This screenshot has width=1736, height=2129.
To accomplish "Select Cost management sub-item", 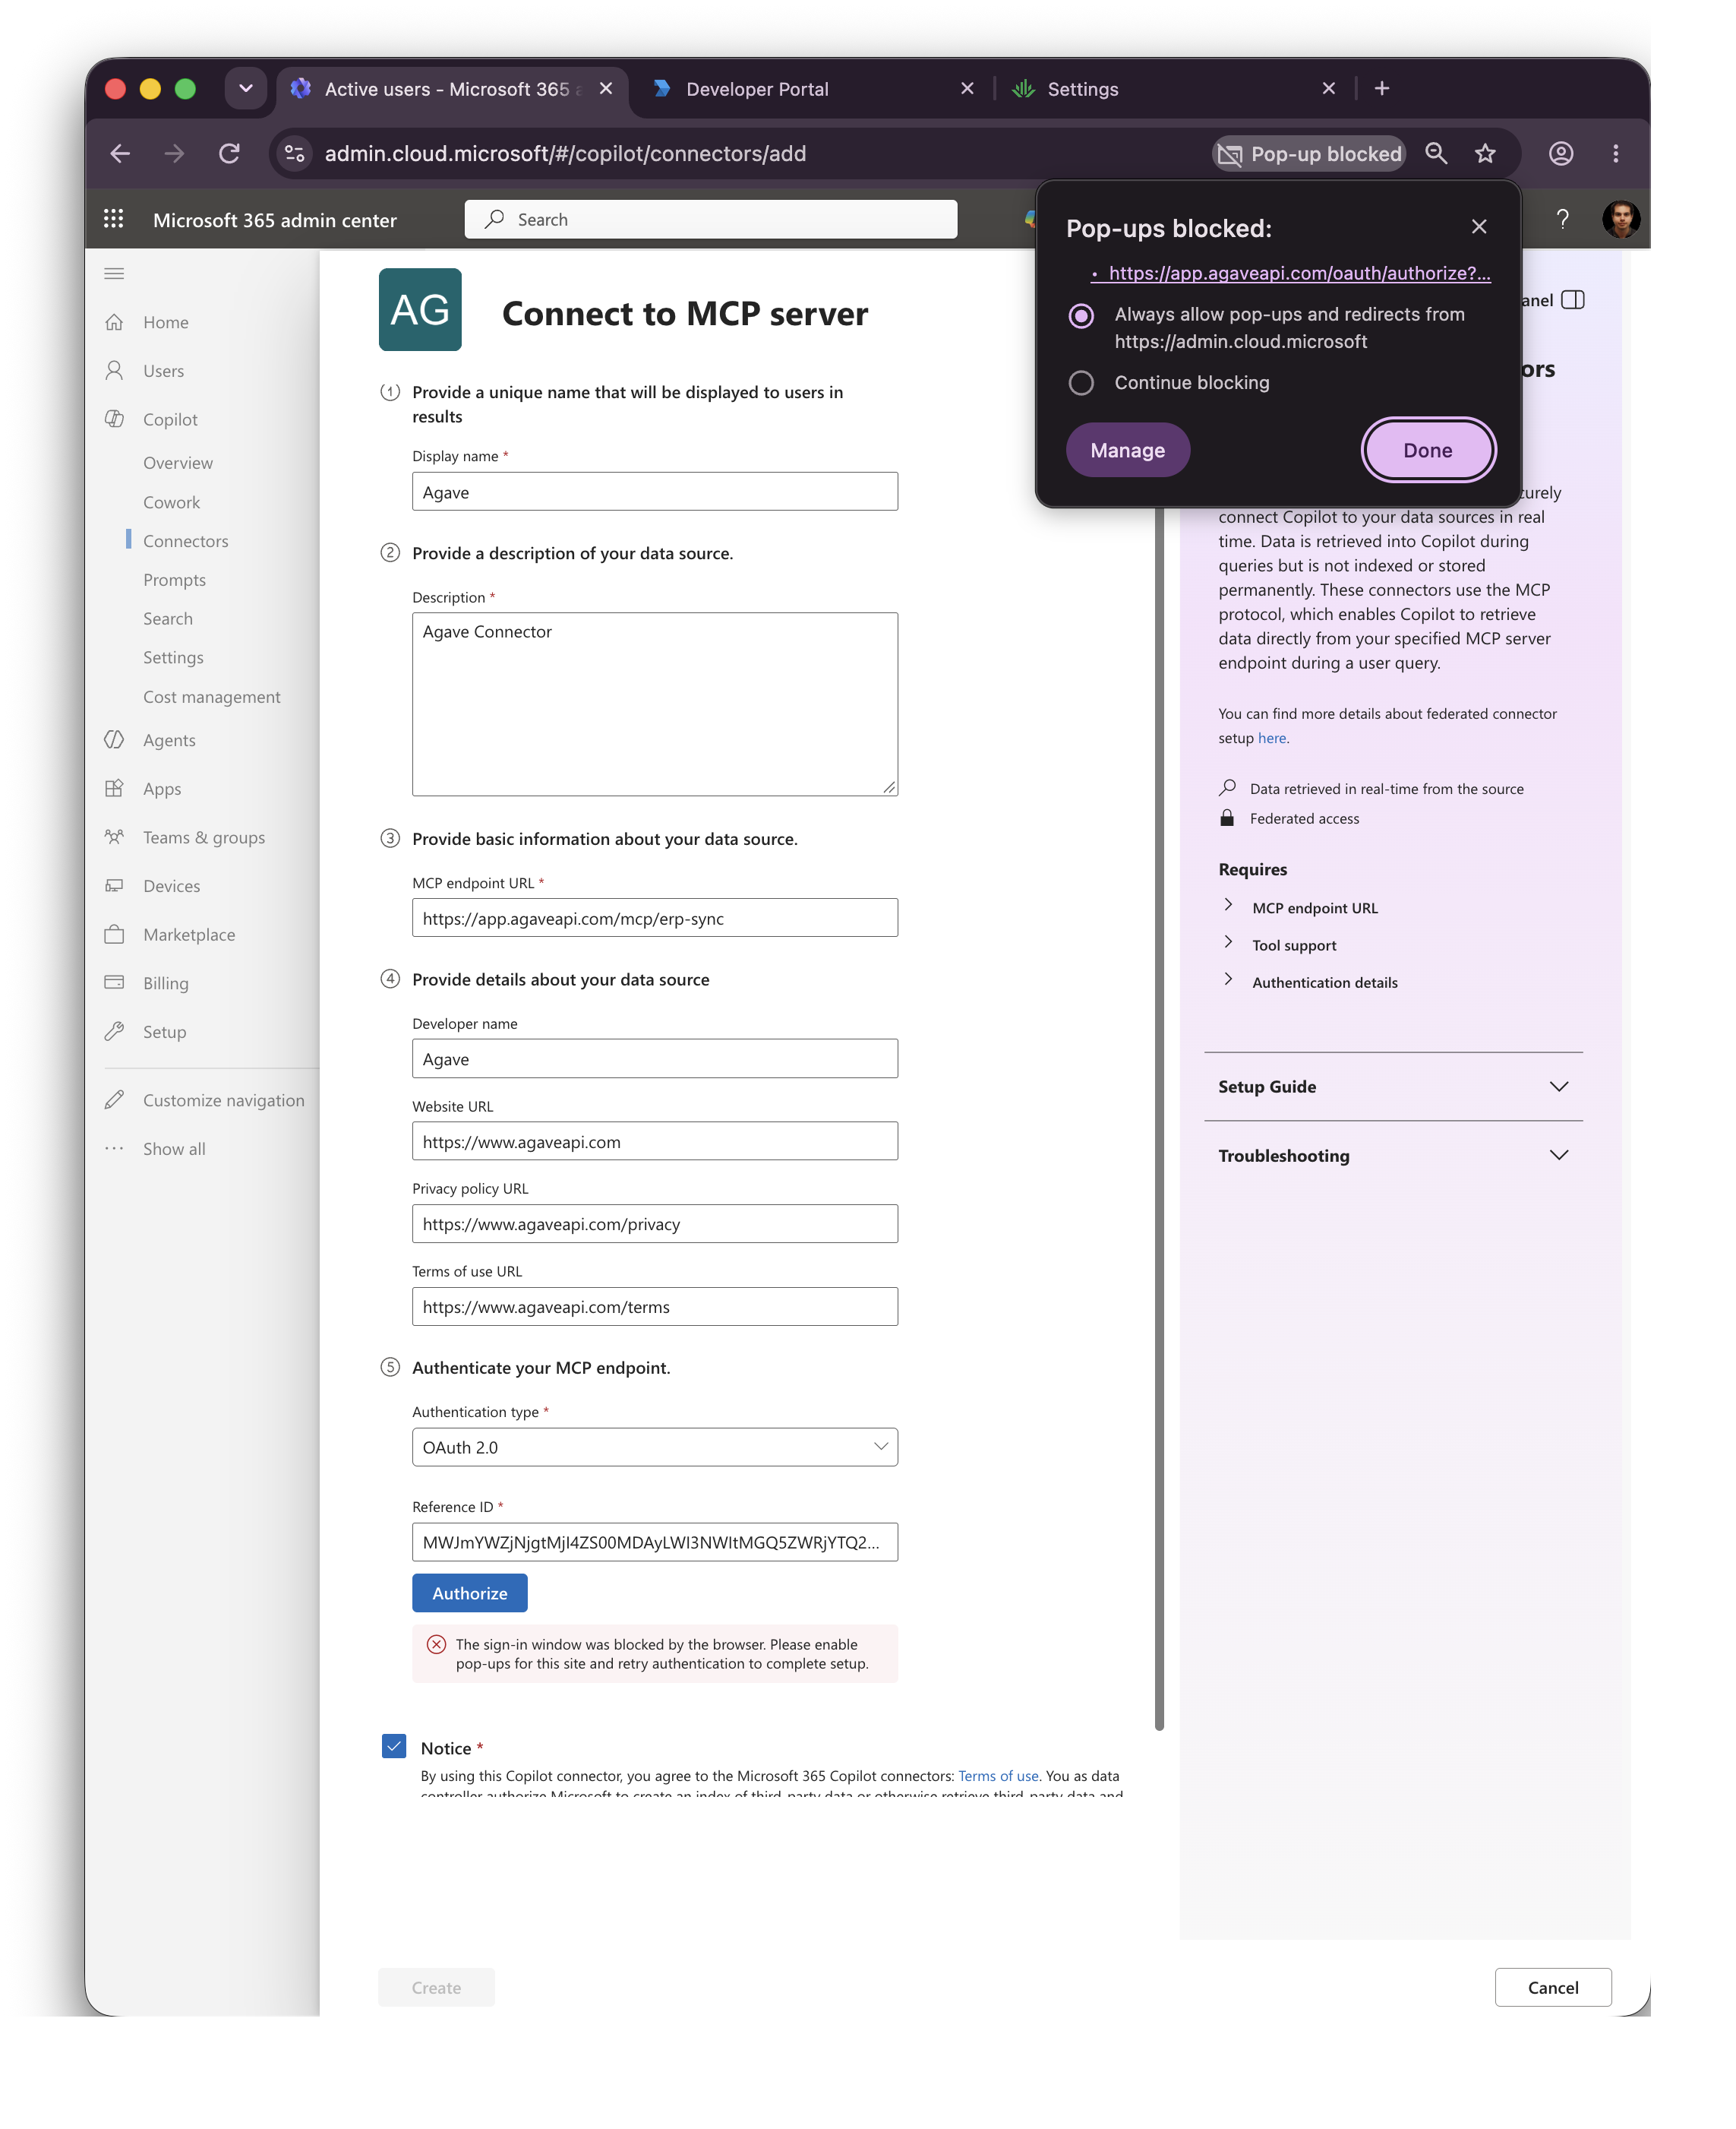I will [x=212, y=698].
